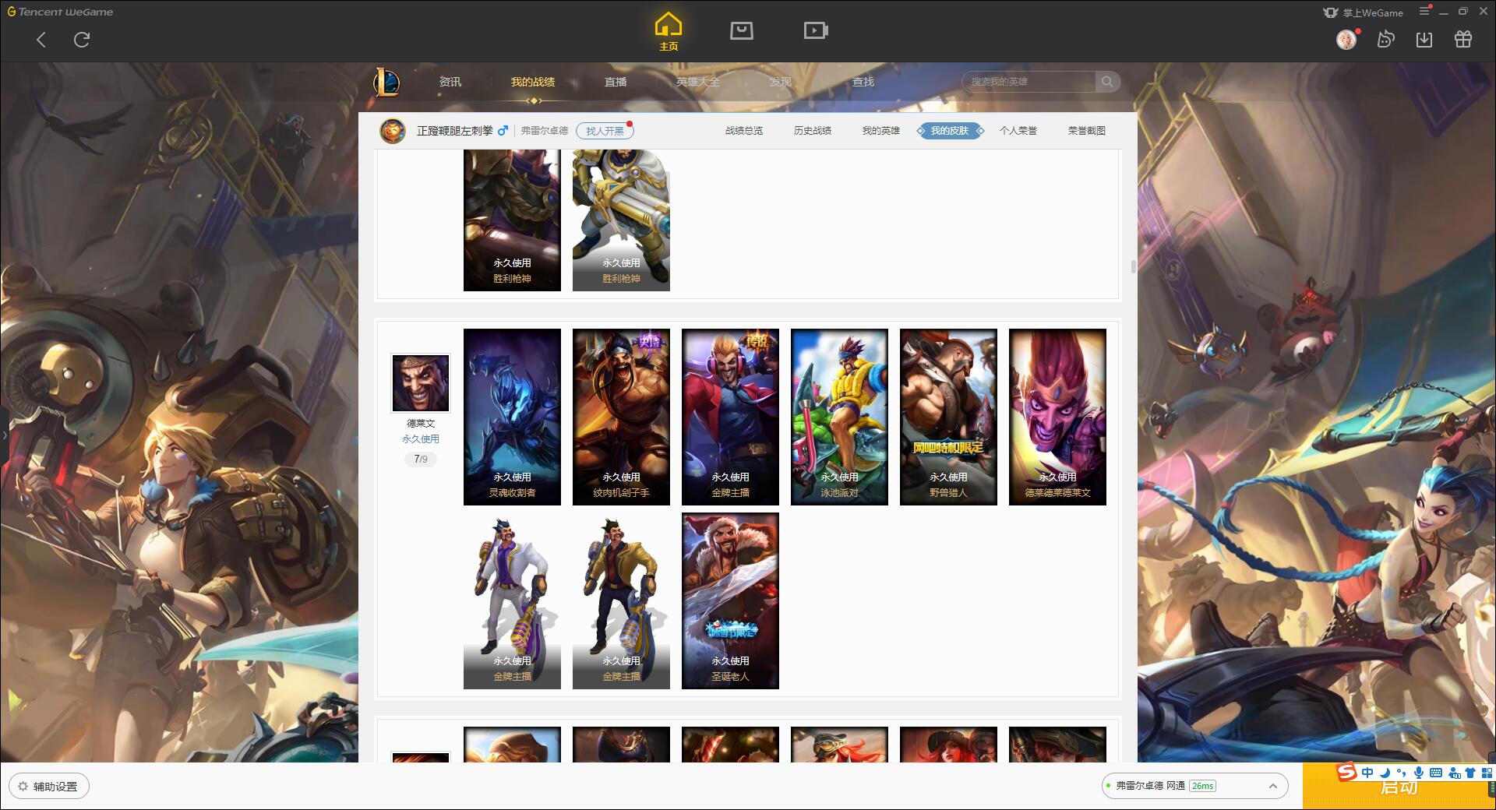Open the 德莱德莱德莱文 skin card

pyautogui.click(x=1057, y=417)
